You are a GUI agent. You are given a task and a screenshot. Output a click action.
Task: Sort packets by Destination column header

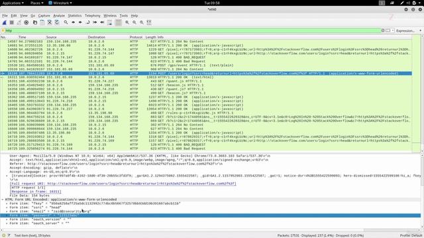[97, 37]
